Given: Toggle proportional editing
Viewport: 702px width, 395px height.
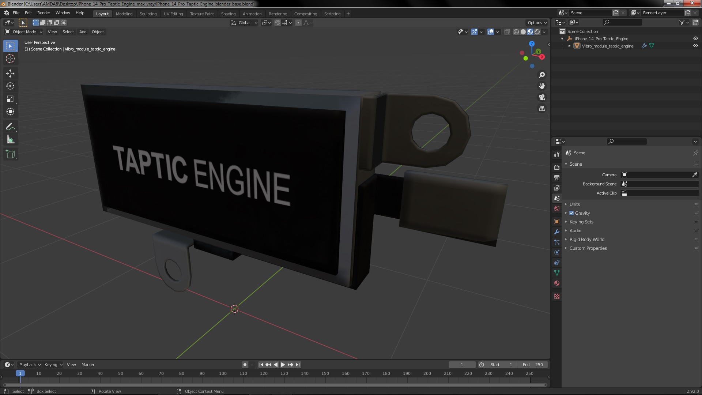Looking at the screenshot, I should tap(298, 23).
